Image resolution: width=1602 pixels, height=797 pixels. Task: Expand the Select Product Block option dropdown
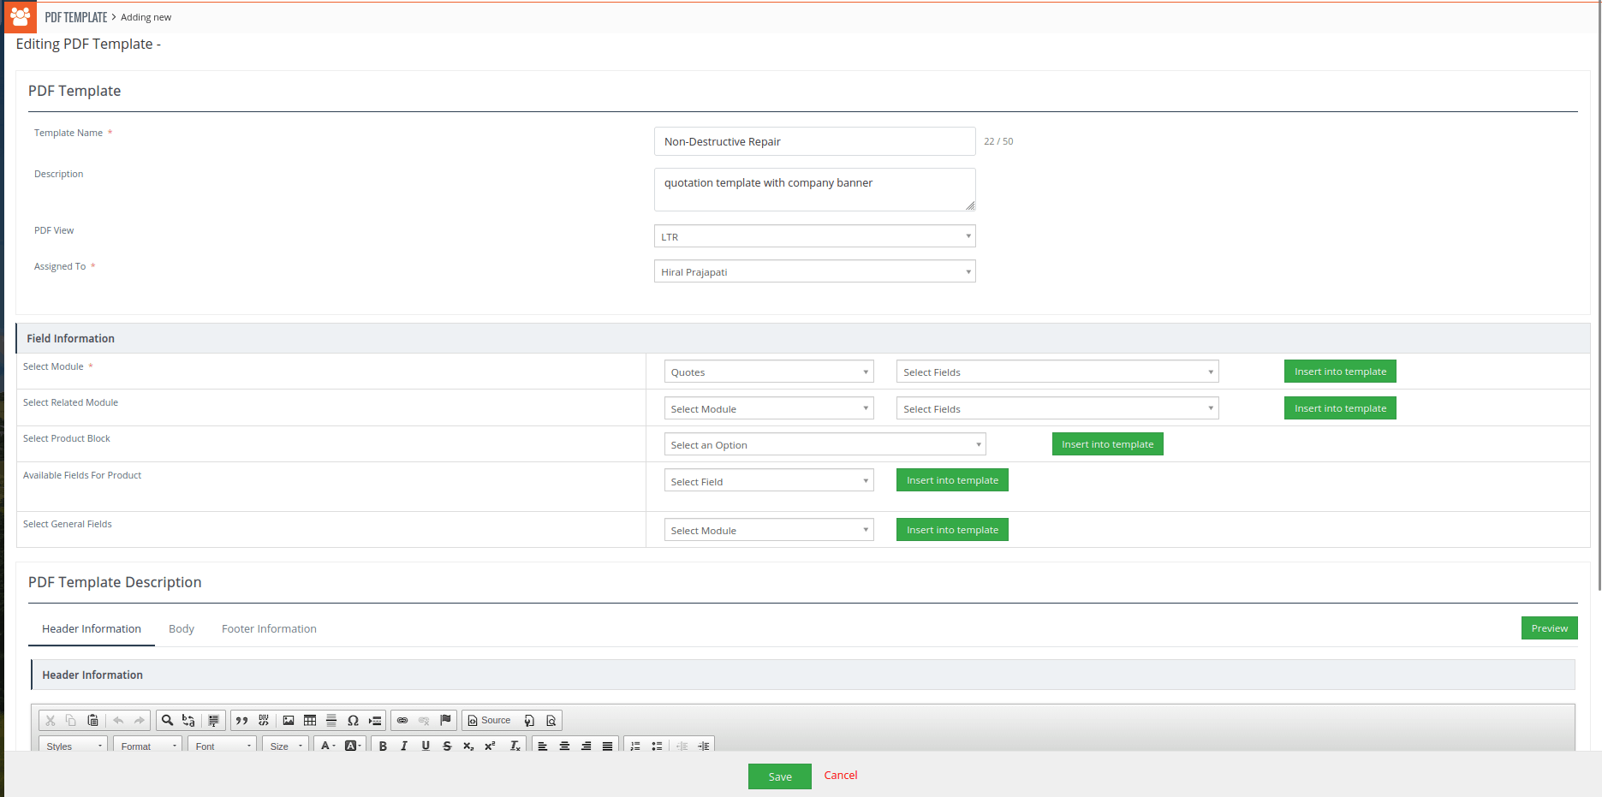tap(825, 444)
